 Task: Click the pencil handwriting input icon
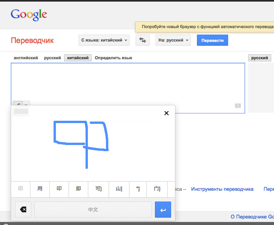[x=17, y=104]
